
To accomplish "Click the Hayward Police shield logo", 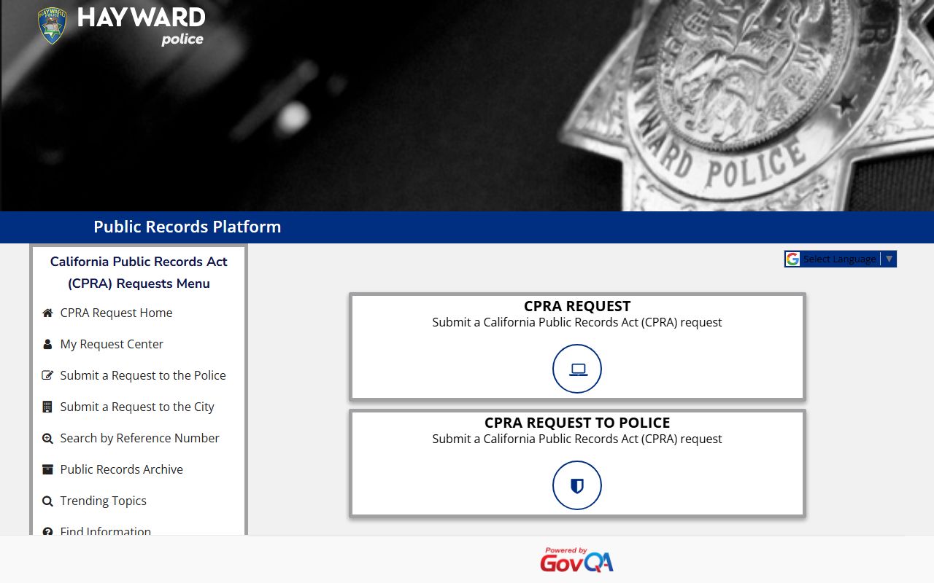I will [52, 26].
